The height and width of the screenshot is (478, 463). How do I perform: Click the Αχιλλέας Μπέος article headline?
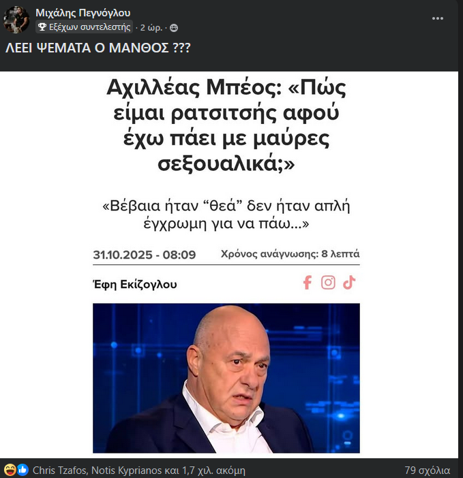coord(226,125)
